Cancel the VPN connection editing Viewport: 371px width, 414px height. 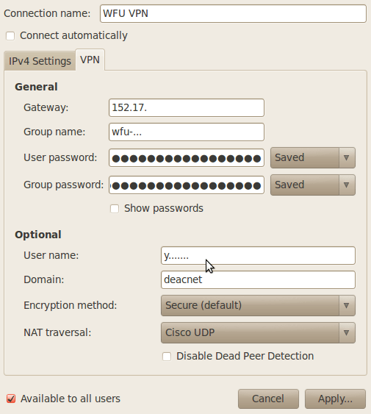[268, 399]
